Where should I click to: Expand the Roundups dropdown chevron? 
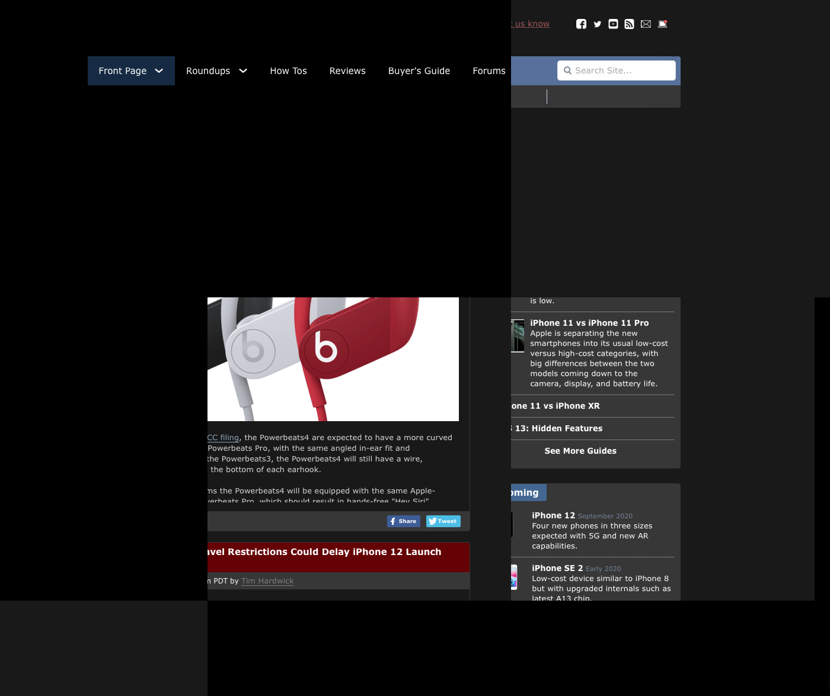243,70
